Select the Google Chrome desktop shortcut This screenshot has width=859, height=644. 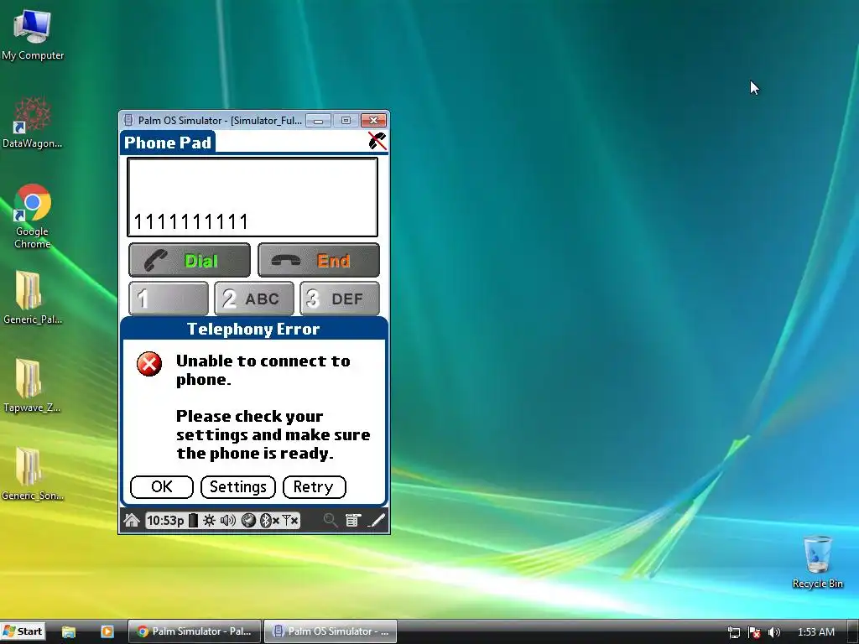click(x=33, y=216)
